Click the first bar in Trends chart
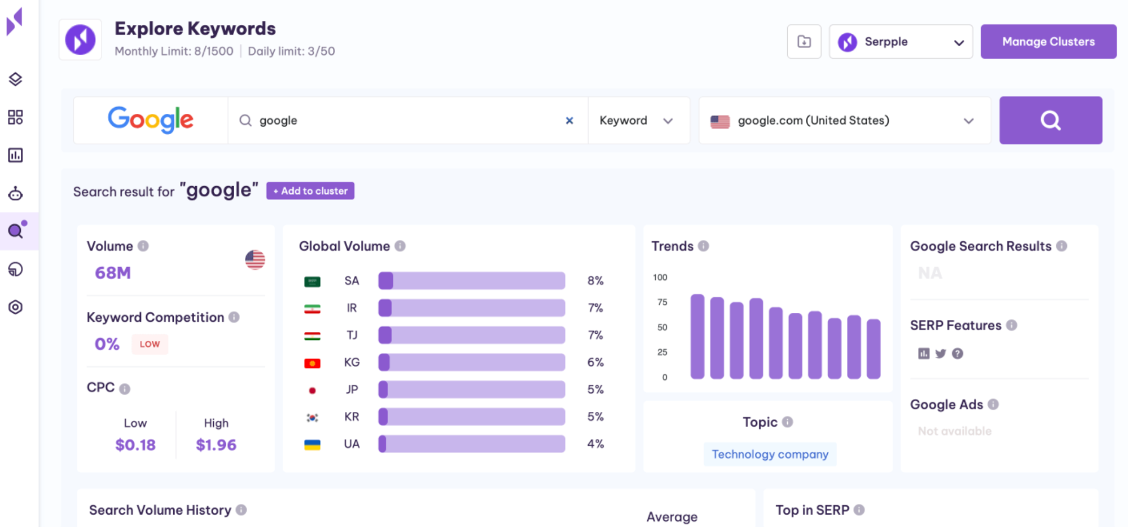1128x527 pixels. (697, 336)
